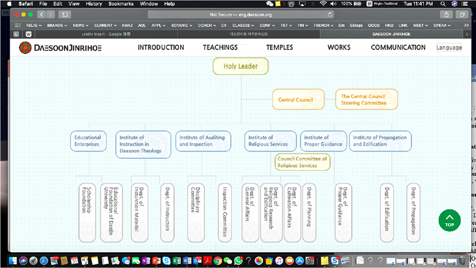The image size is (476, 268).
Task: Add a new tab with plus button
Action: 467,35
